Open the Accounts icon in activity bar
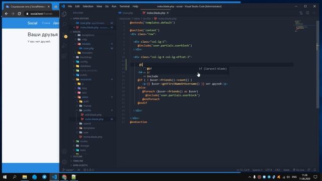This screenshot has height=181, width=322. [64, 151]
